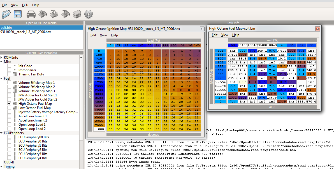Click the Test Write to ECU chip icon
The width and height of the screenshot is (334, 169).
pyautogui.click(x=66, y=14)
